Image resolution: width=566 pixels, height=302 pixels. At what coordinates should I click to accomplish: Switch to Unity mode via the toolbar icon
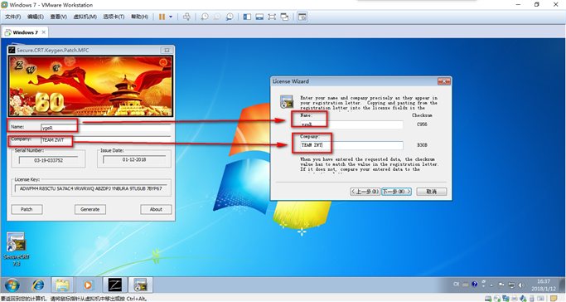(x=284, y=17)
